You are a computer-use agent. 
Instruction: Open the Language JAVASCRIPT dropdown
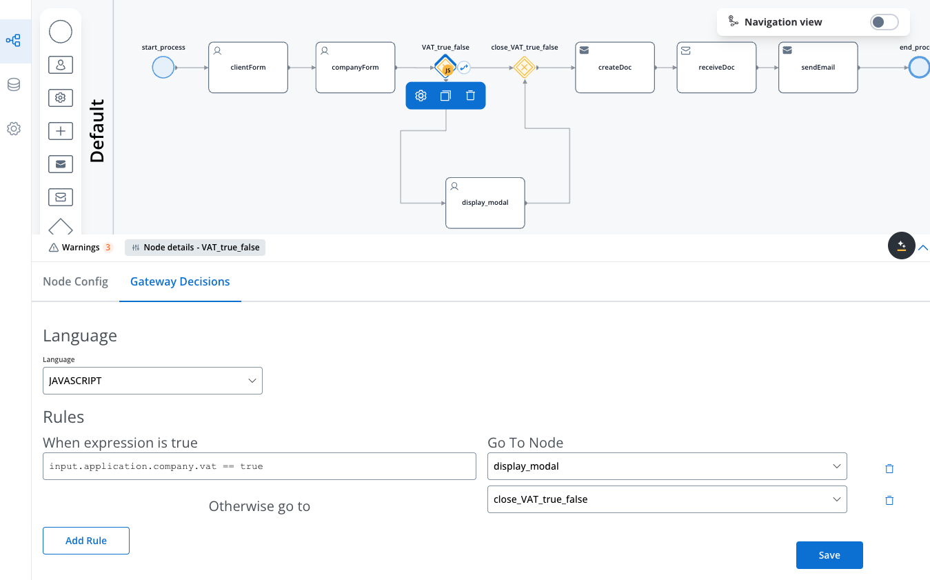tap(152, 381)
